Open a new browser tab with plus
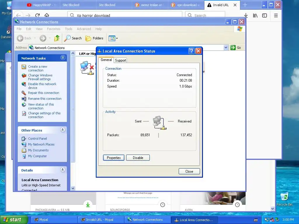299x224 pixels. pyautogui.click(x=245, y=5)
